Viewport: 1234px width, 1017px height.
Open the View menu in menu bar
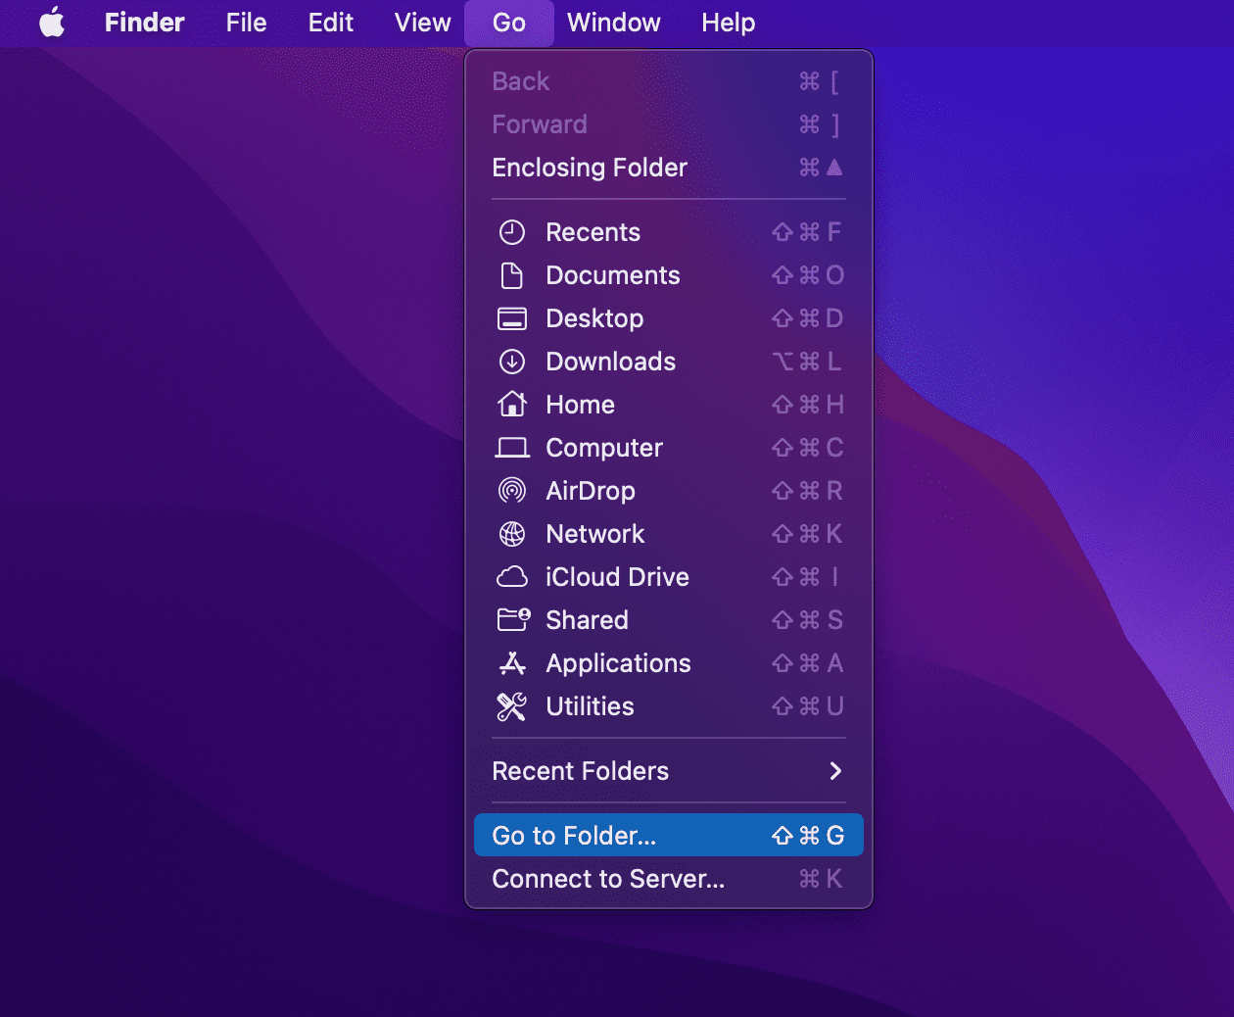[422, 23]
